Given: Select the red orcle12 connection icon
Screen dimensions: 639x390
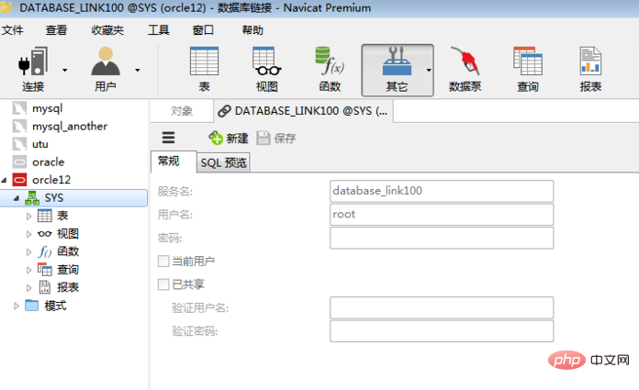Looking at the screenshot, I should pyautogui.click(x=19, y=180).
